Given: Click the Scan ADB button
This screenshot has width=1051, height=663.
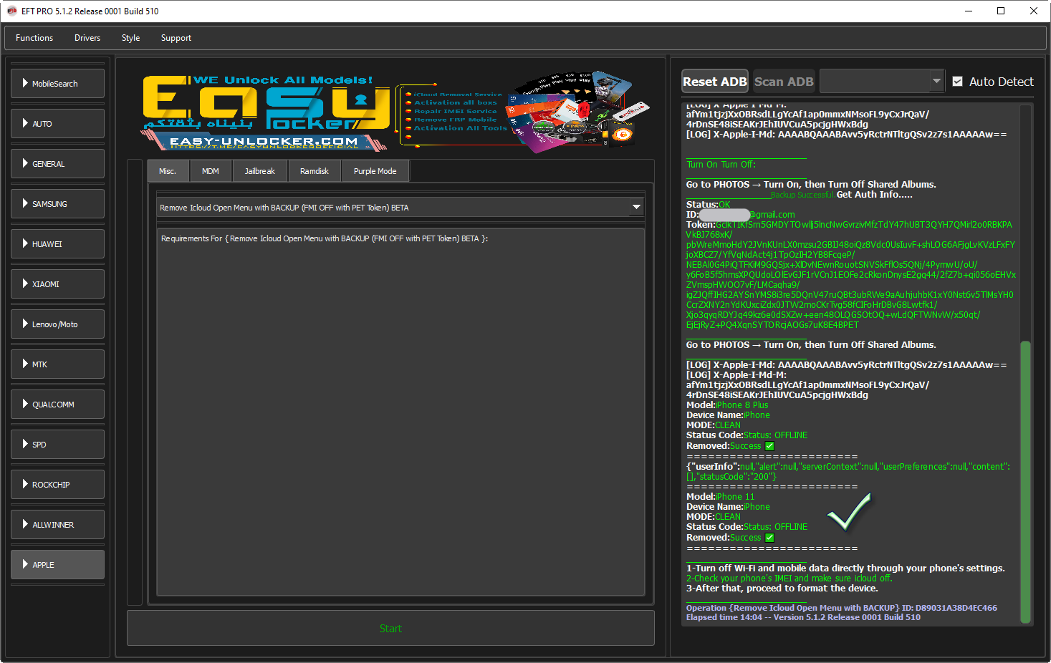Looking at the screenshot, I should 784,82.
